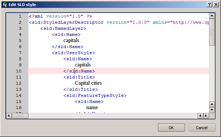Viewport: 221px width, 137px height.
Task: Click the vertical scrollbar down arrow
Action: [212, 110]
